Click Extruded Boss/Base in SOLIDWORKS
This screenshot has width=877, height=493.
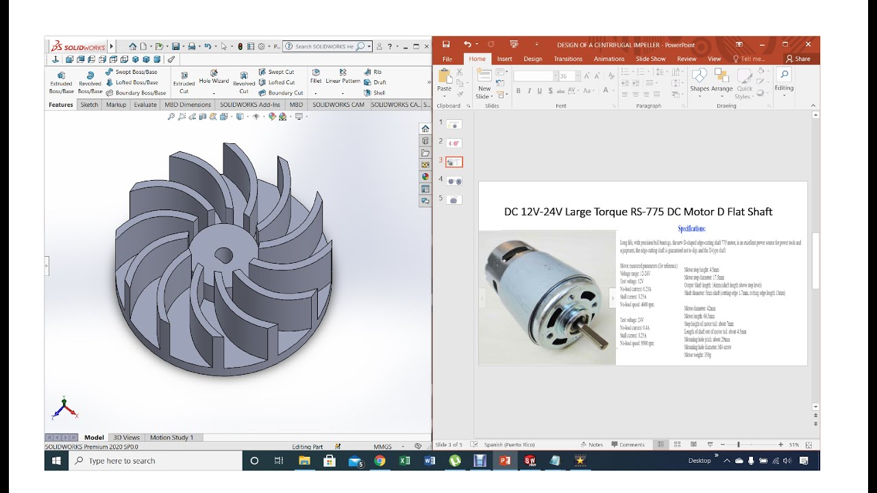[x=61, y=82]
